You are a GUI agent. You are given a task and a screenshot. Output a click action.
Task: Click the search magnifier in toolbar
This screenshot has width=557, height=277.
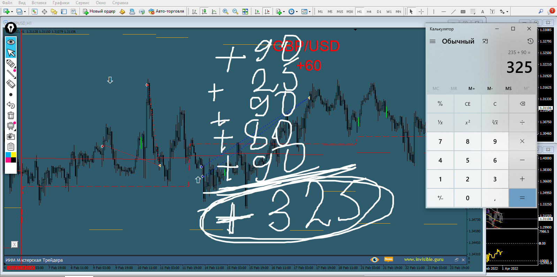(x=541, y=12)
